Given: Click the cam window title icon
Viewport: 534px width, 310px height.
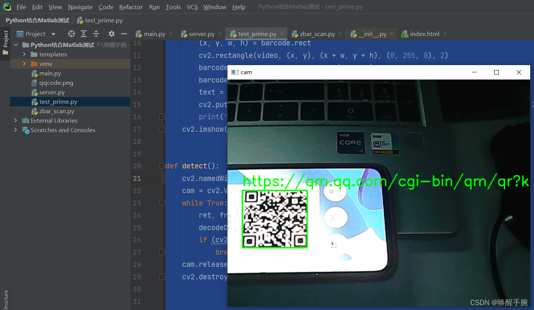Looking at the screenshot, I should click(235, 72).
